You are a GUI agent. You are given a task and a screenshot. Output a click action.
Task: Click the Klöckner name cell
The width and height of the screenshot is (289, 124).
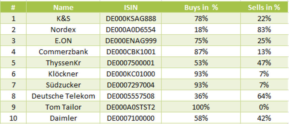[63, 74]
